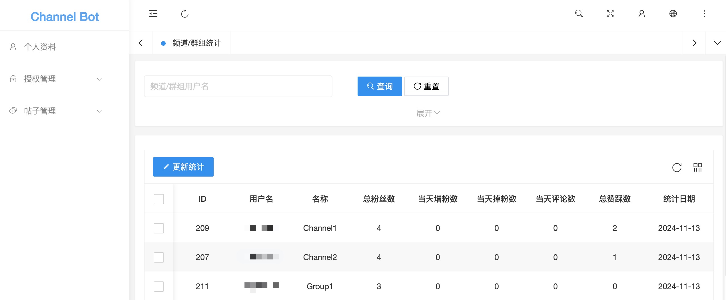Viewport: 726px width, 300px height.
Task: Open the tab list dropdown chevron
Action: coord(717,43)
